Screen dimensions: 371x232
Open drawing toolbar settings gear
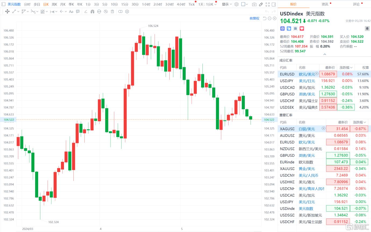click(127, 12)
